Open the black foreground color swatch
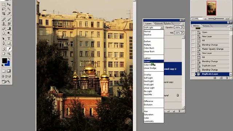 [x=4, y=61]
